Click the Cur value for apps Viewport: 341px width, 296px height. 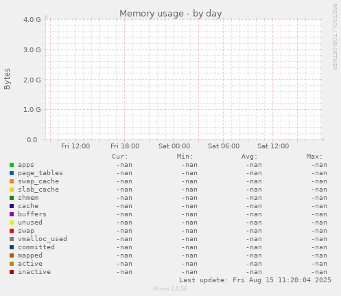point(124,165)
